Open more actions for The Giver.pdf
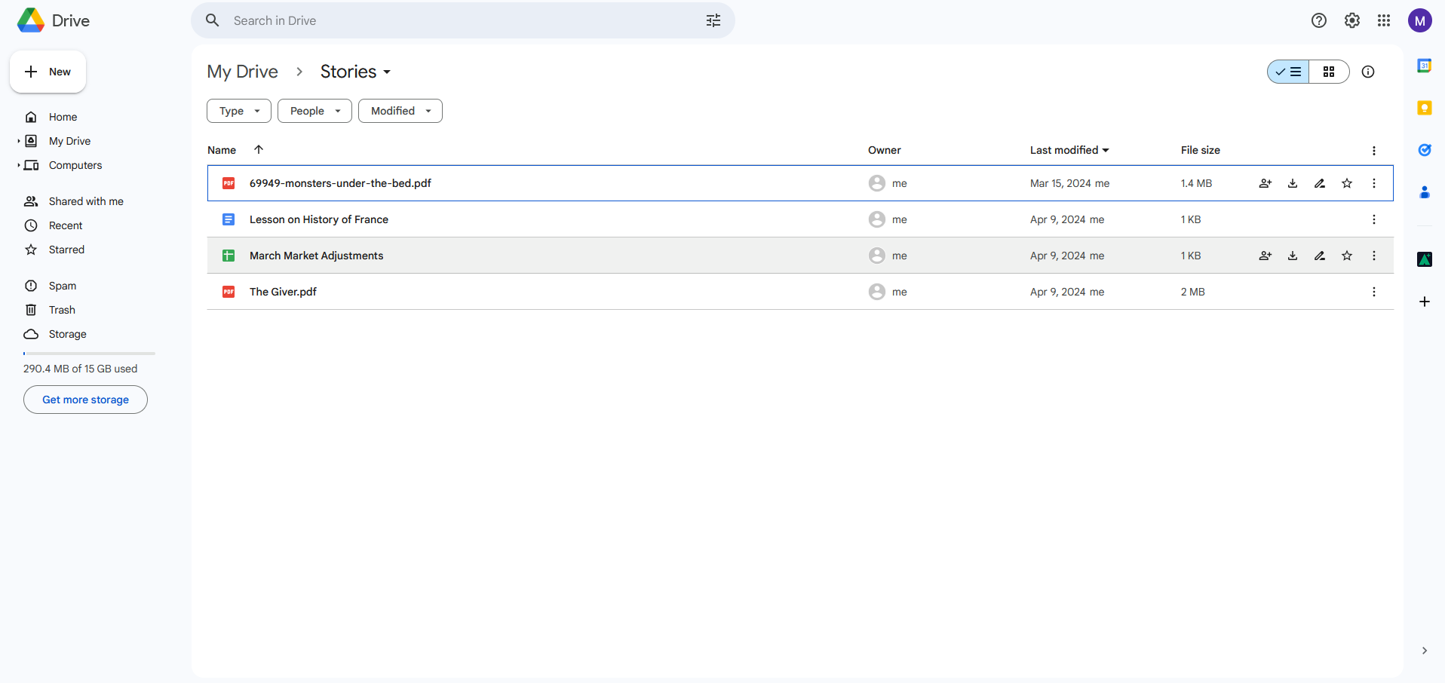This screenshot has height=683, width=1445. pos(1374,292)
